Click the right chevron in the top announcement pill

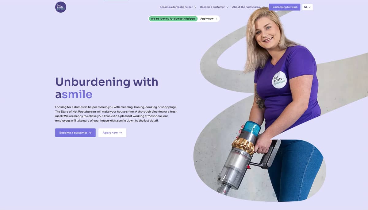click(217, 19)
